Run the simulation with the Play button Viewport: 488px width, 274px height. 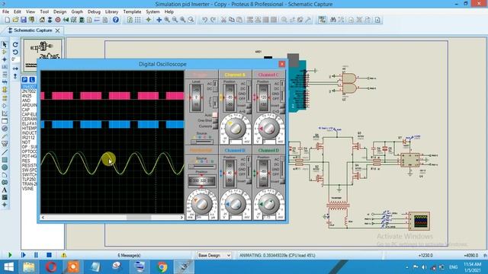[x=10, y=255]
